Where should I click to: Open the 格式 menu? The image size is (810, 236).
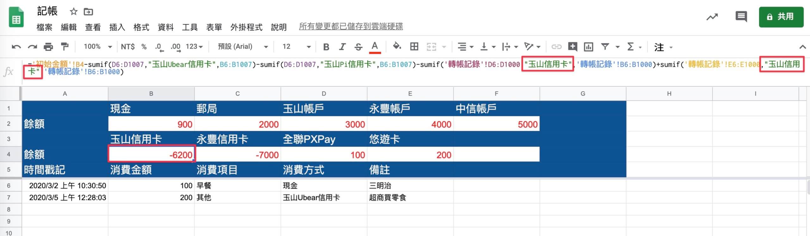click(x=141, y=27)
